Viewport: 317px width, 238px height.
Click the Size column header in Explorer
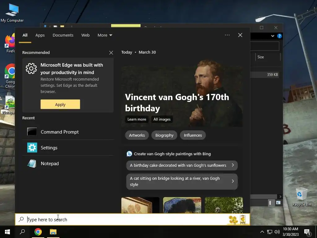pos(268,57)
